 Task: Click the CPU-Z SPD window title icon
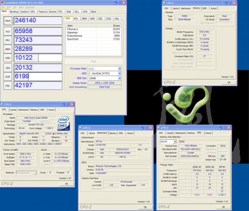coord(159,128)
